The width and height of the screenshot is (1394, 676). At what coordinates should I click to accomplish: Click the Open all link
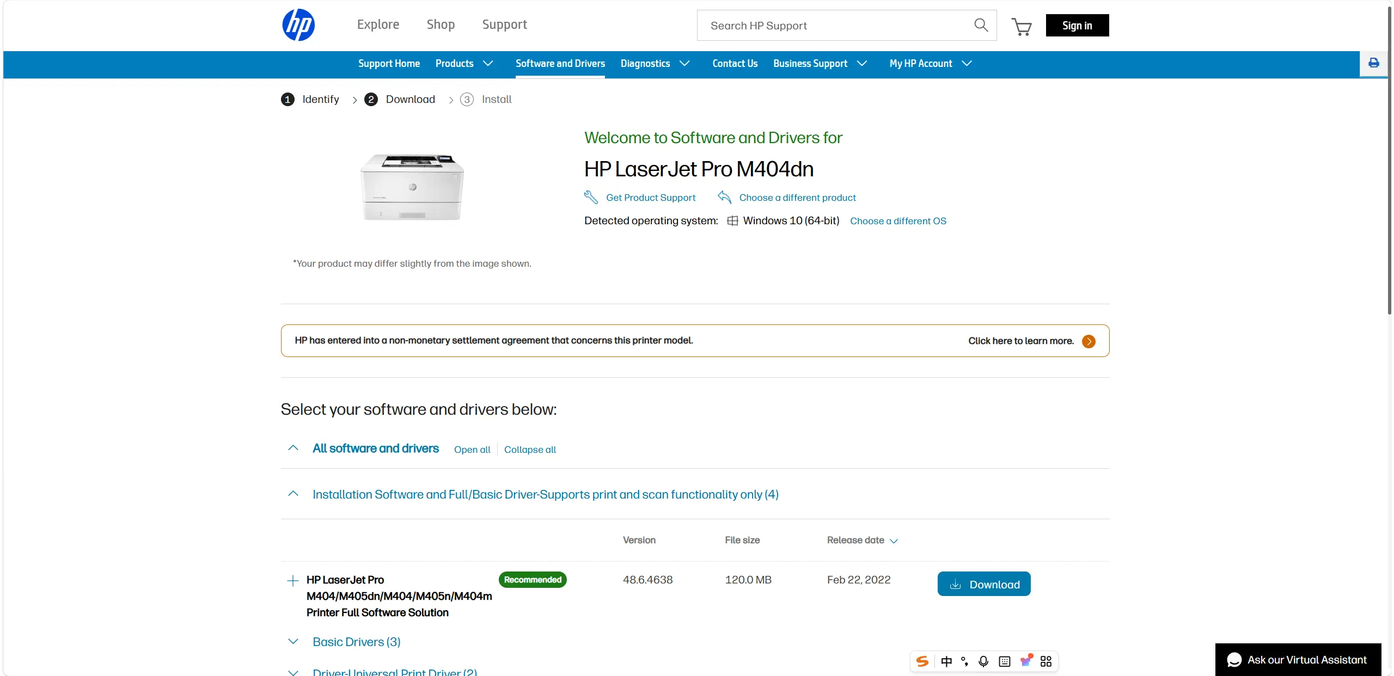pyautogui.click(x=472, y=450)
